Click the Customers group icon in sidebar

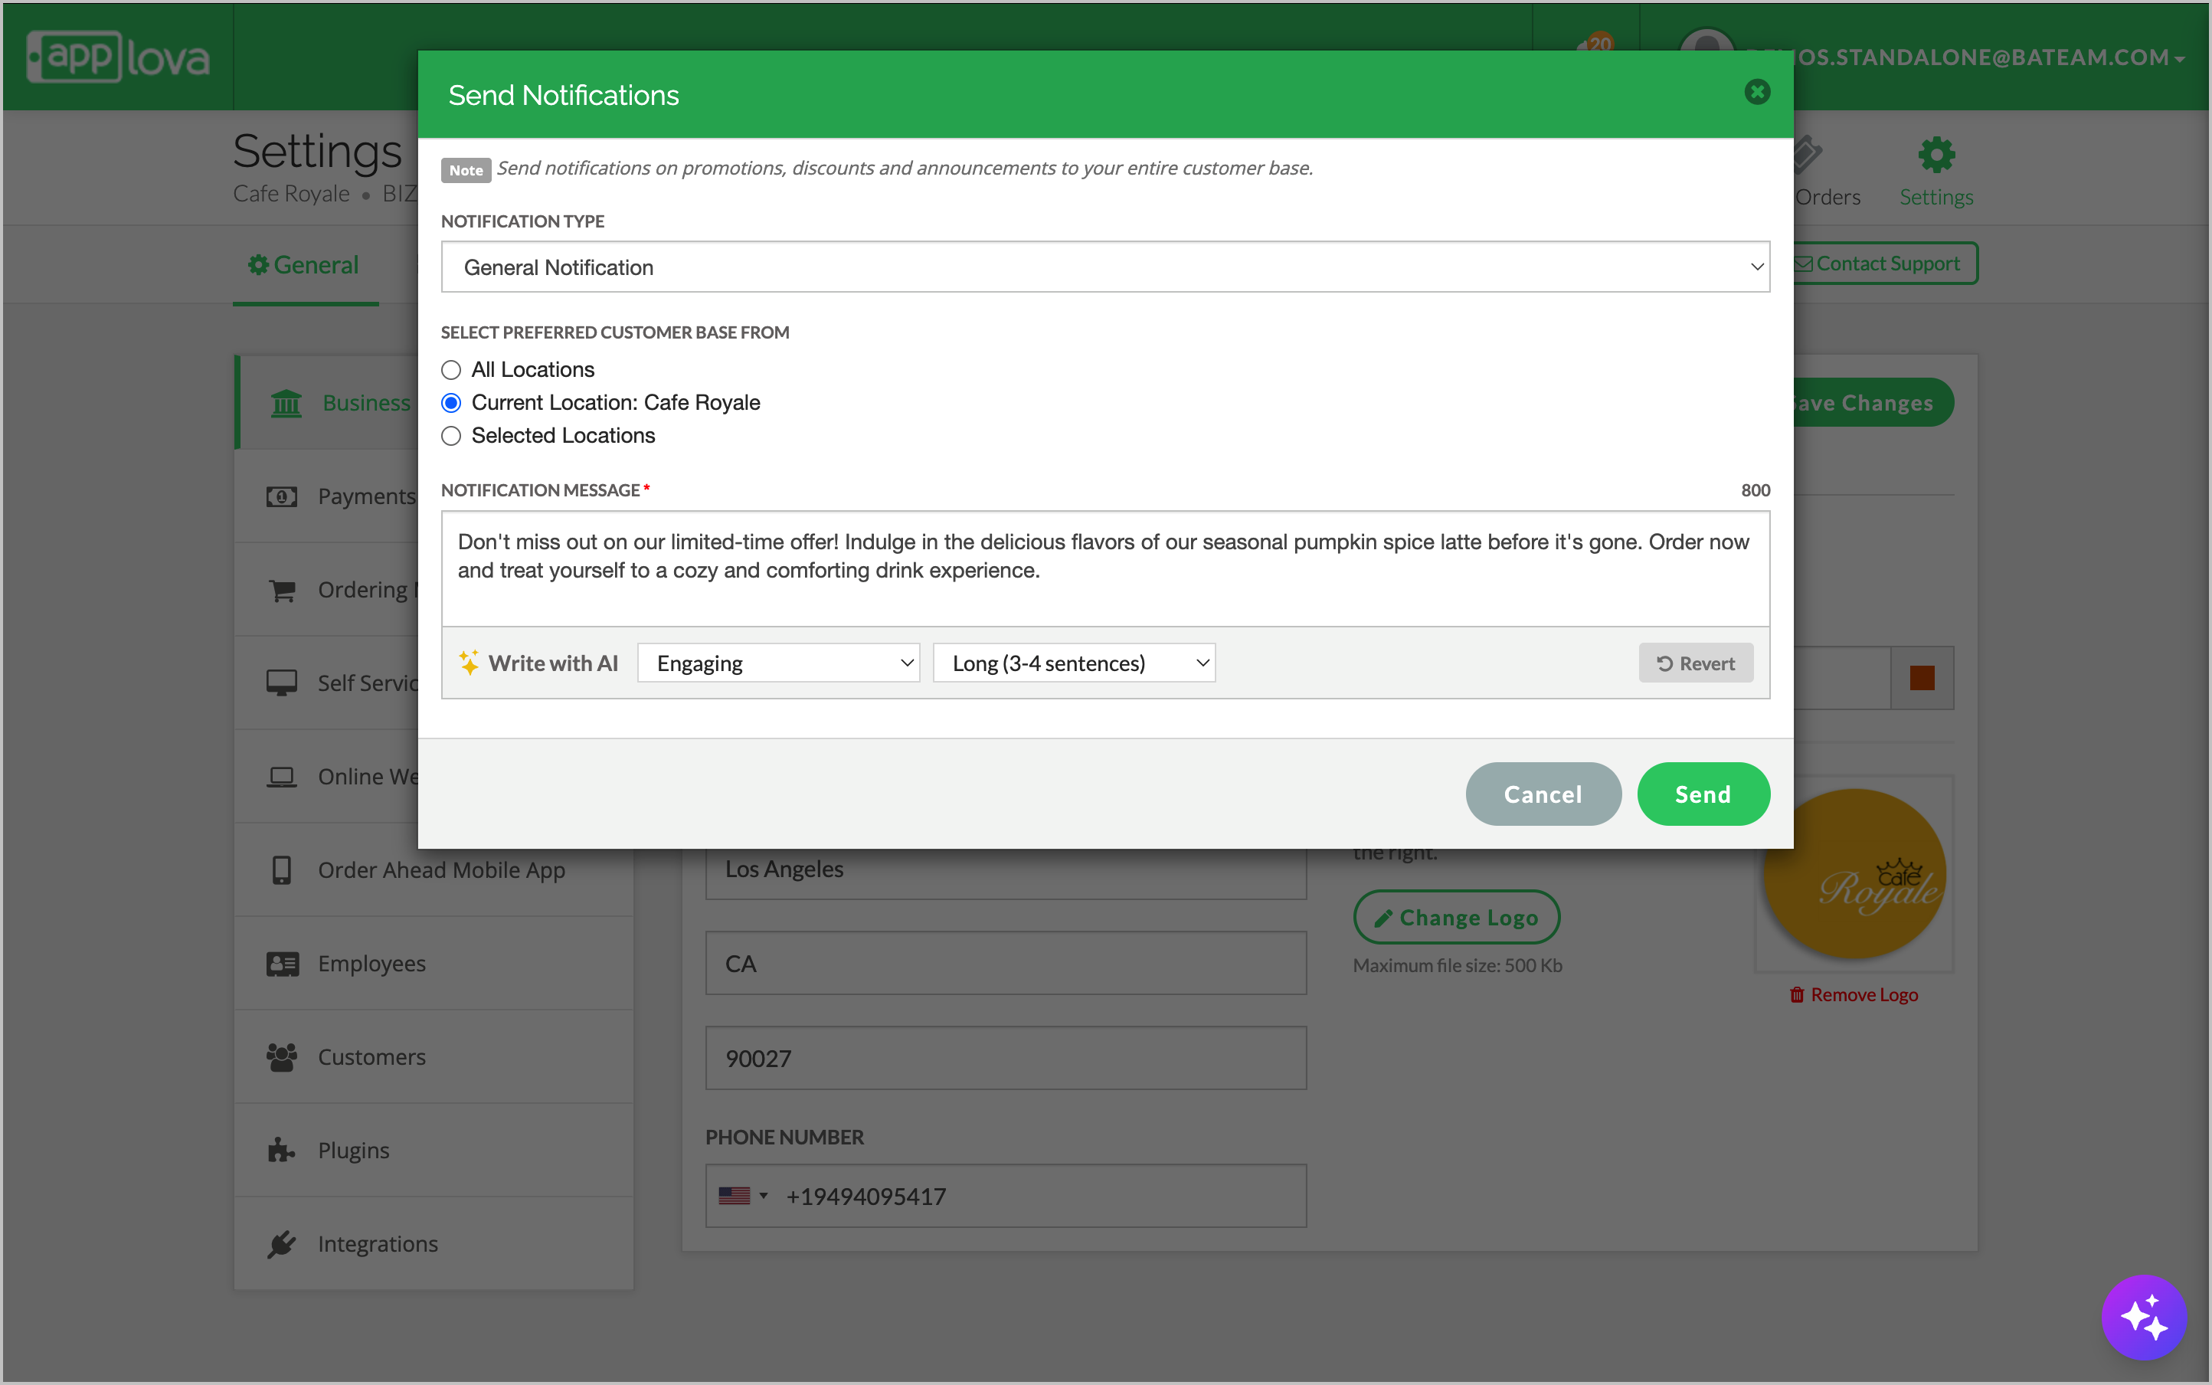pos(282,1057)
